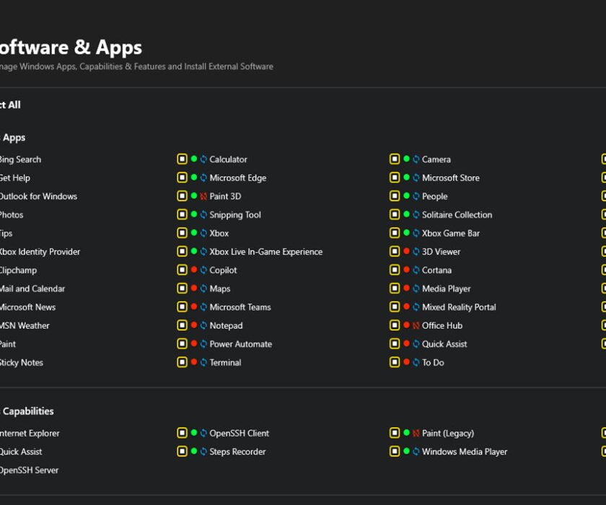Check the Paint (Legacy) checkbox
This screenshot has height=505, width=606.
click(395, 433)
